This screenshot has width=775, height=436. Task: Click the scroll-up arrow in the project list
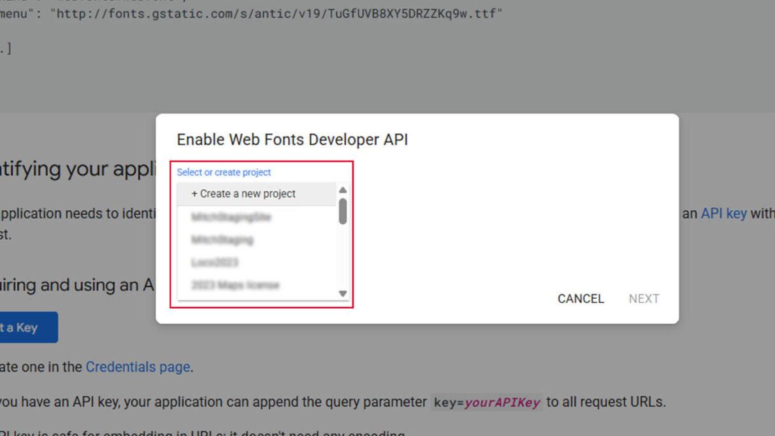click(342, 189)
